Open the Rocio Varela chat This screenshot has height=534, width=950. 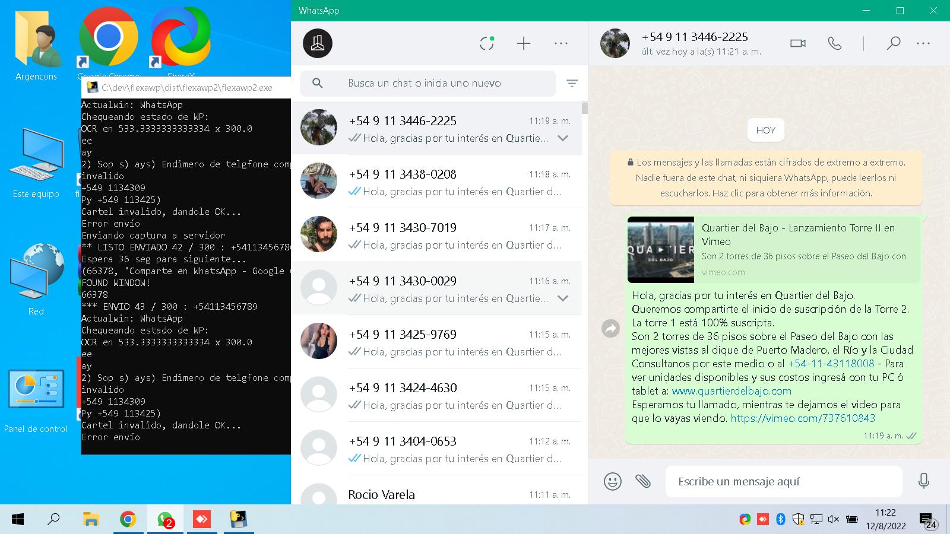[436, 491]
